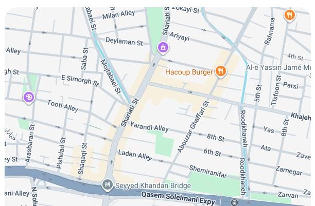This screenshot has height=206, width=315.
Task: Click the Abouzar Ghaffari St label
Action: click(x=193, y=127)
